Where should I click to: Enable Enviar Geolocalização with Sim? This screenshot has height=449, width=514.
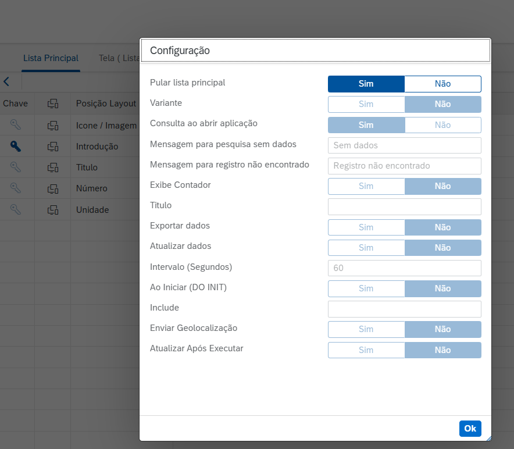coord(366,329)
